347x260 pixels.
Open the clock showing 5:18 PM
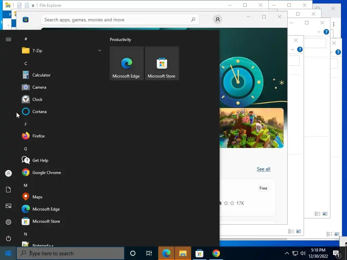[x=318, y=253]
